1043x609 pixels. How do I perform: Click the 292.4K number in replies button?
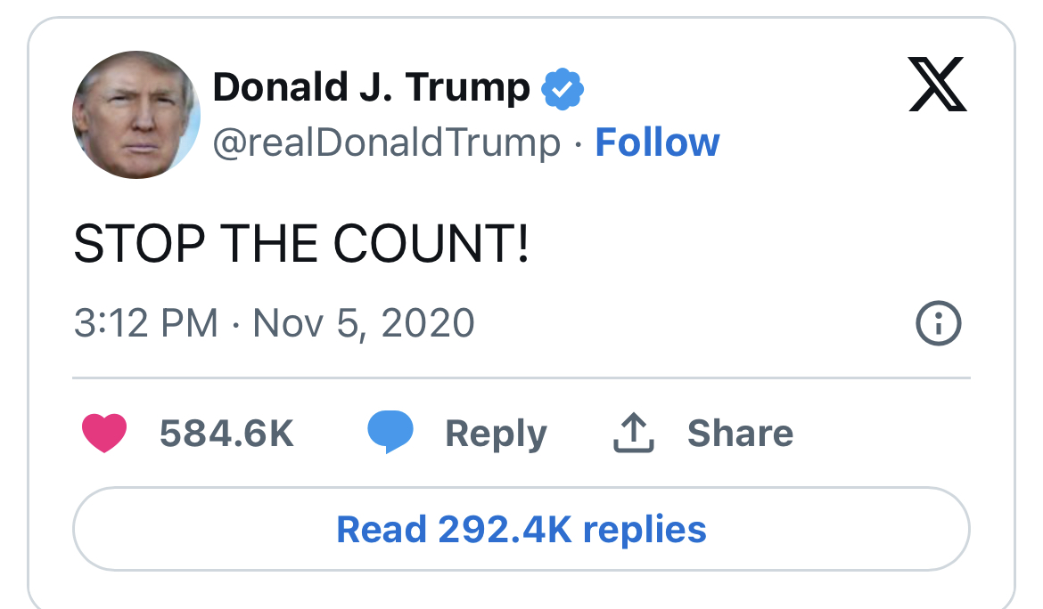tap(505, 529)
